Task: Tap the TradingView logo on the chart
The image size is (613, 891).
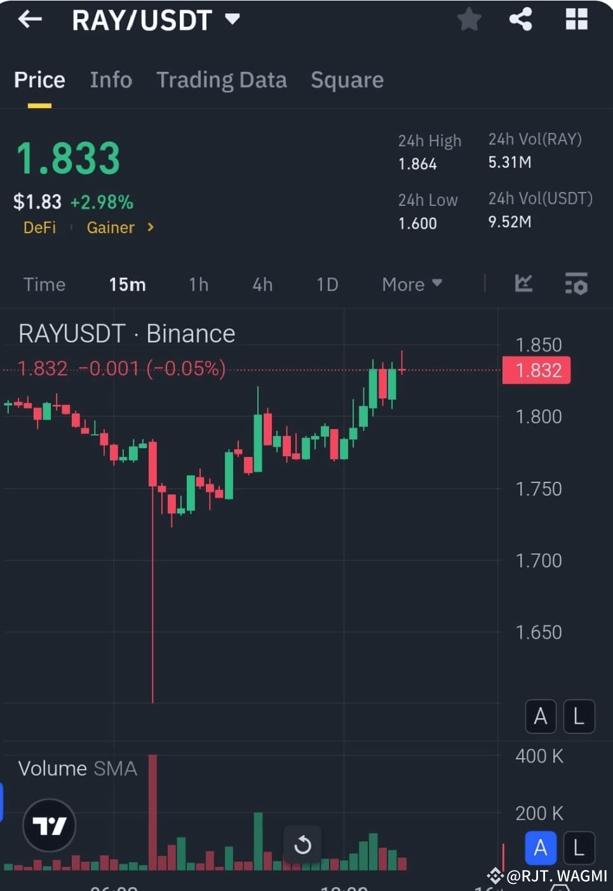Action: pos(49,825)
